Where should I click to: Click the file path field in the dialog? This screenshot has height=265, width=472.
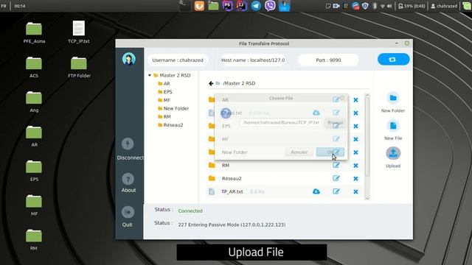click(x=281, y=123)
